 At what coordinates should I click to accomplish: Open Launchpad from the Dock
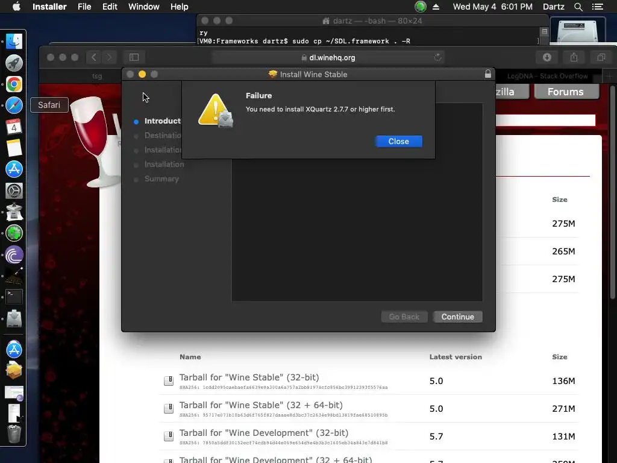point(14,63)
